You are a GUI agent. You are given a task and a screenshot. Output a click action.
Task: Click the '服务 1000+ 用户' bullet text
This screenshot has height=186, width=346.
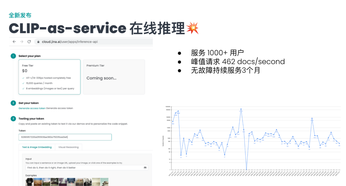[x=217, y=53]
